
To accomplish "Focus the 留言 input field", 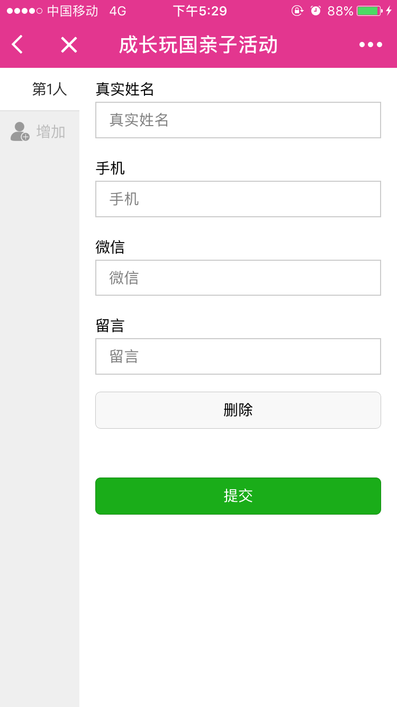I will (238, 357).
